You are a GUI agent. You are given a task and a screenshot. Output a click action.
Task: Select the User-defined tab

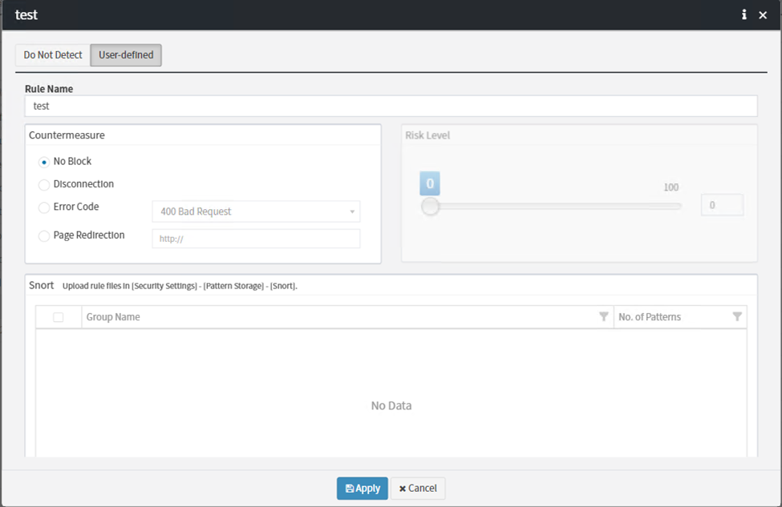coord(126,55)
